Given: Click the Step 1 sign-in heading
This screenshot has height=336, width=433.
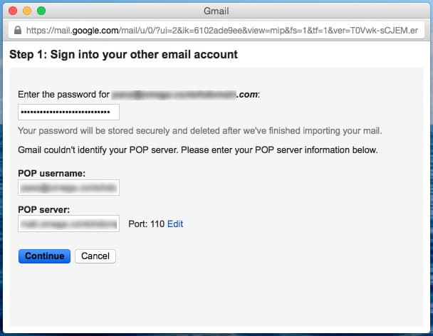Looking at the screenshot, I should pos(124,54).
